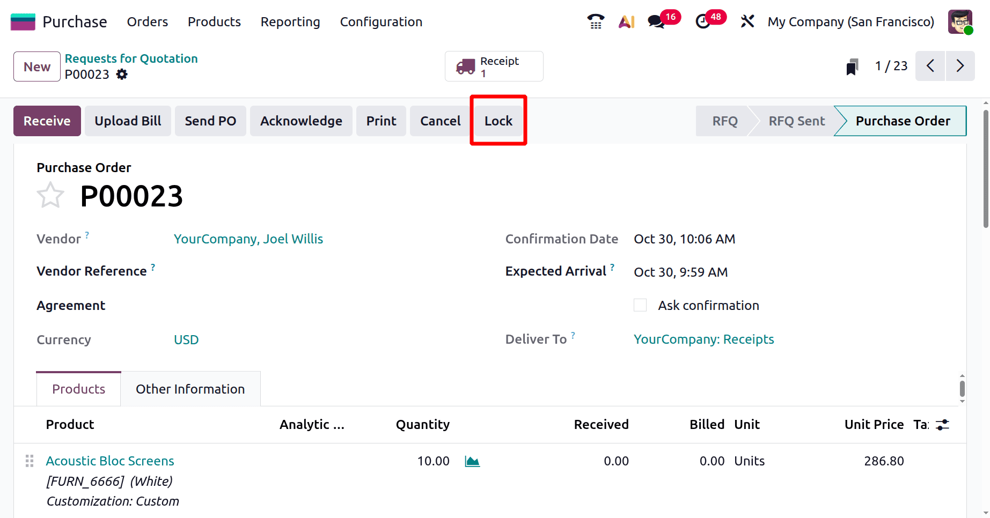Go to the next record with the right arrow
Screen dimensions: 990x518
pos(960,66)
